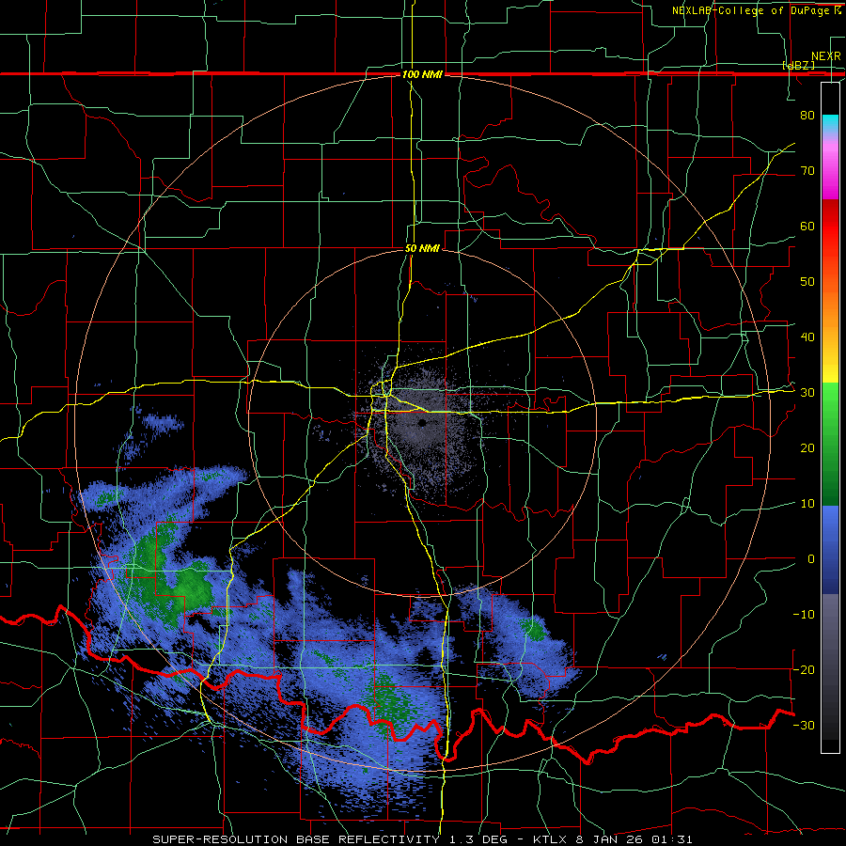Click the 30 value on the reflectivity scale
This screenshot has height=846, width=846.
click(807, 393)
